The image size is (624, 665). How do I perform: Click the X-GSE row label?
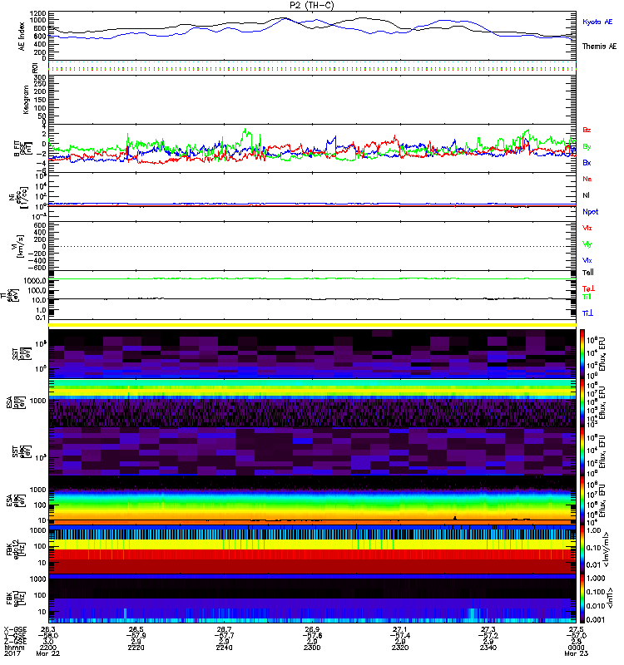point(15,630)
